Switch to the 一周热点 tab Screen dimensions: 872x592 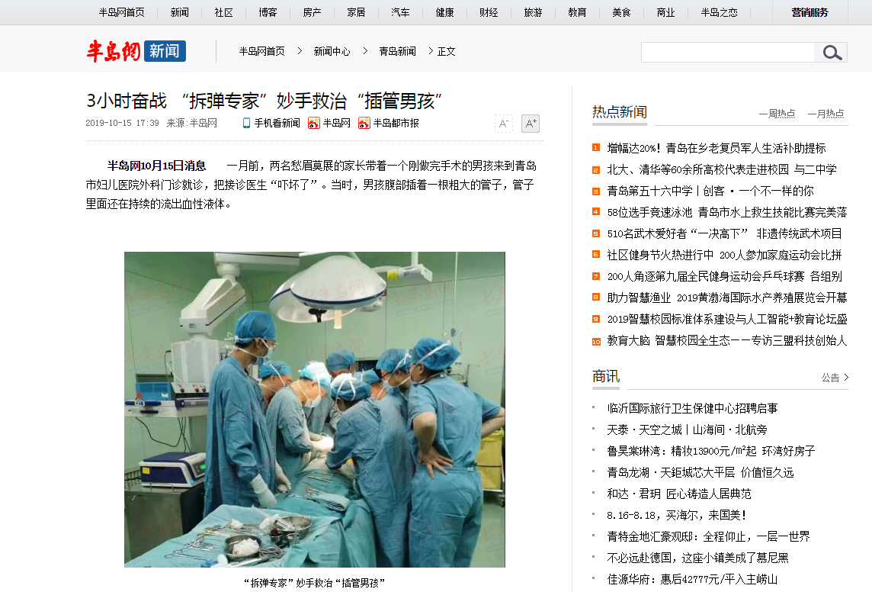pyautogui.click(x=777, y=114)
